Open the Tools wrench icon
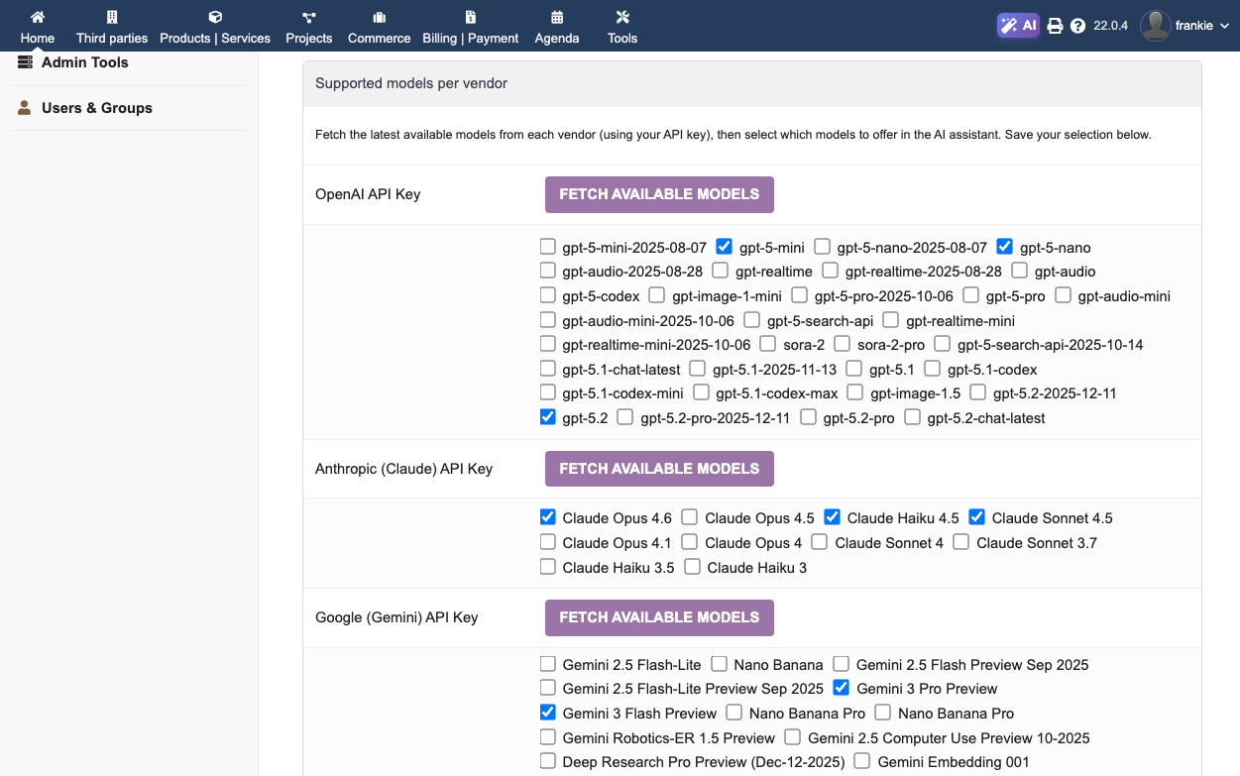Image resolution: width=1240 pixels, height=776 pixels. point(622,17)
